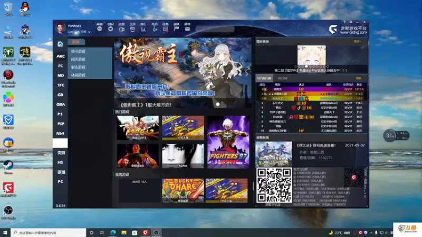Select the PC platform tab
The height and width of the screenshot is (237, 422).
[60, 182]
